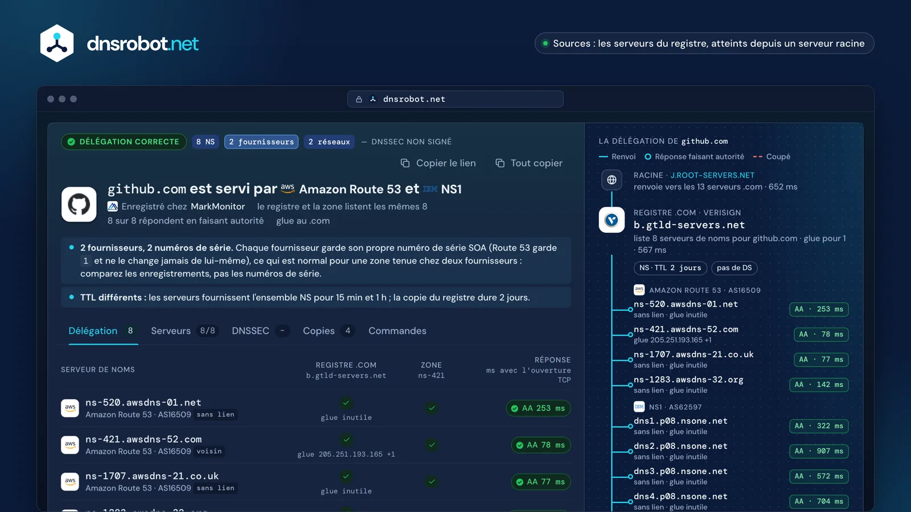Switch to the DNSSEC tab
911x512 pixels.
[x=261, y=331]
